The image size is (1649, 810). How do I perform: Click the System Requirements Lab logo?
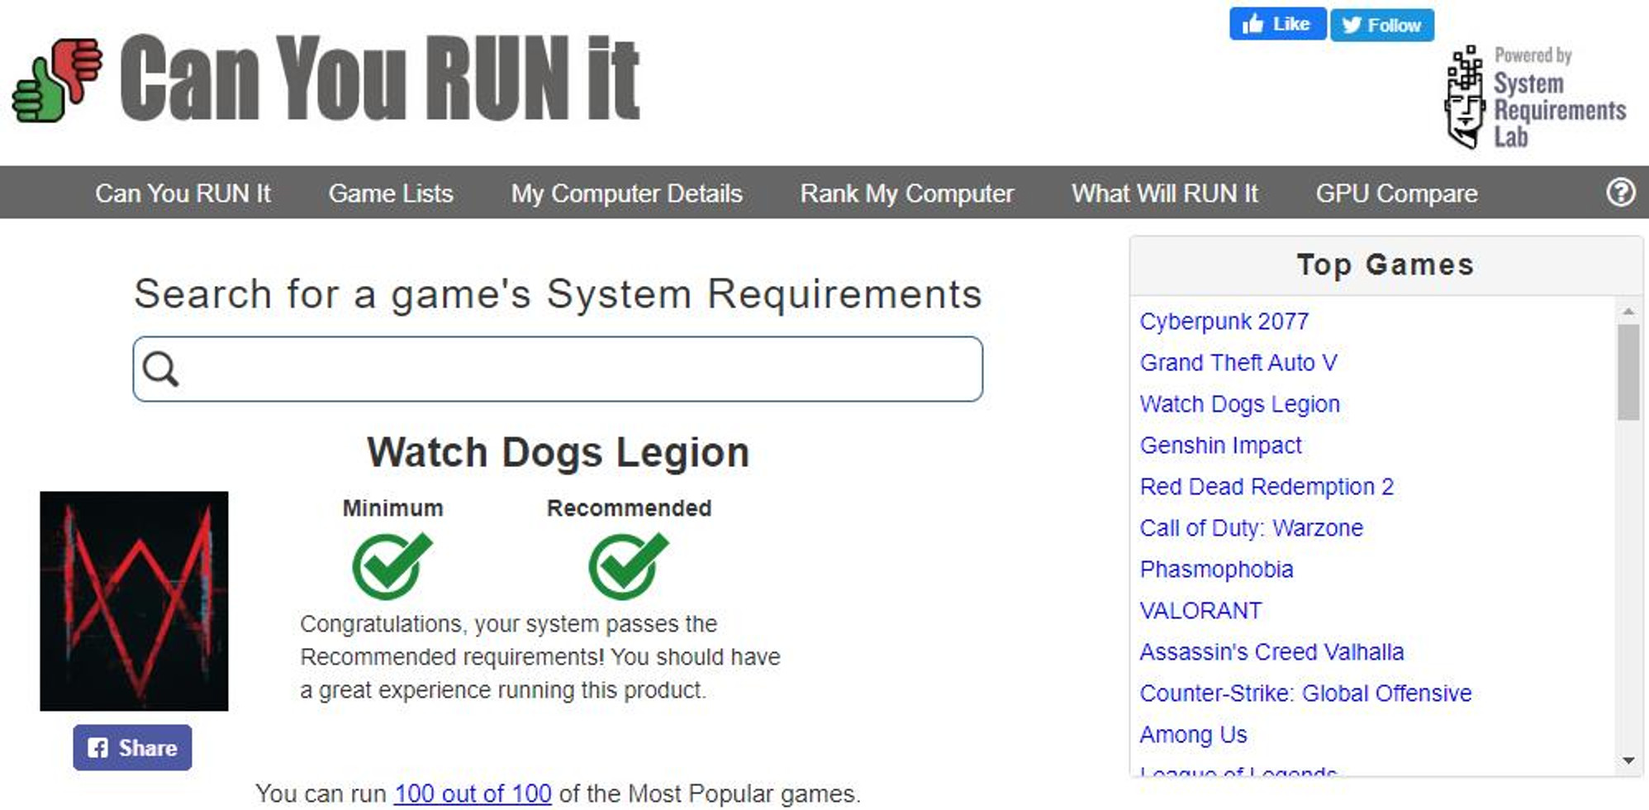pos(1535,97)
